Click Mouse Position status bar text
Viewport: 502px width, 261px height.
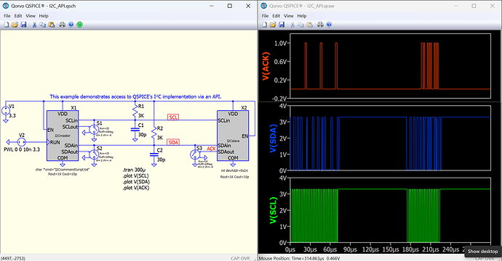(x=299, y=258)
